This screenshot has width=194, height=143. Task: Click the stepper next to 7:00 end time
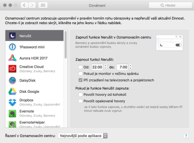coord(130,67)
